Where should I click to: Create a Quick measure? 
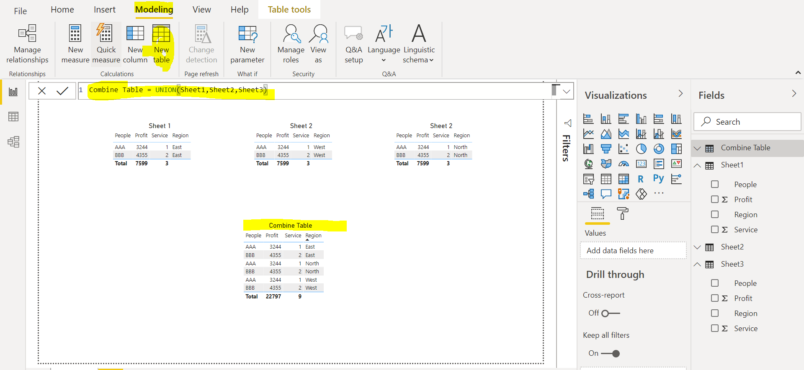point(106,44)
